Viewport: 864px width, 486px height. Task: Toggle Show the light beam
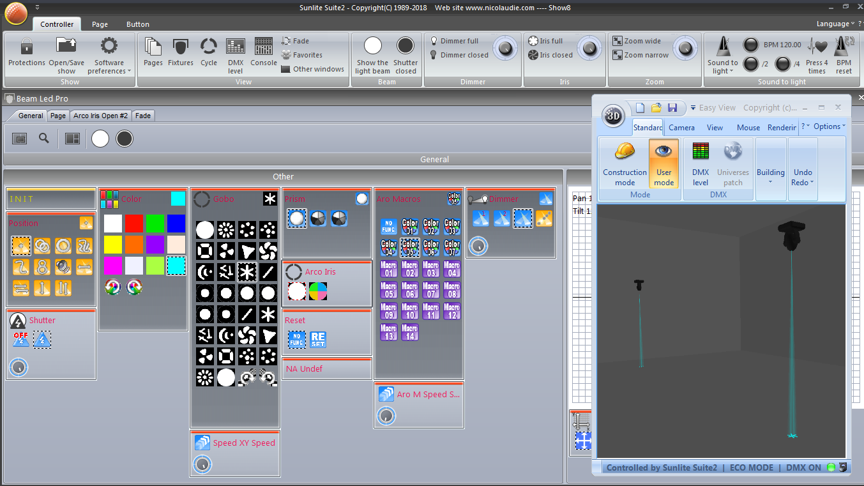click(373, 55)
